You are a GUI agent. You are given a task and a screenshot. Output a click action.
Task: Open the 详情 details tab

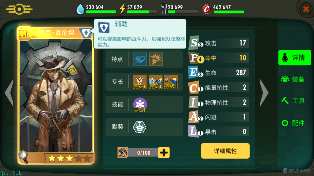coord(295,58)
